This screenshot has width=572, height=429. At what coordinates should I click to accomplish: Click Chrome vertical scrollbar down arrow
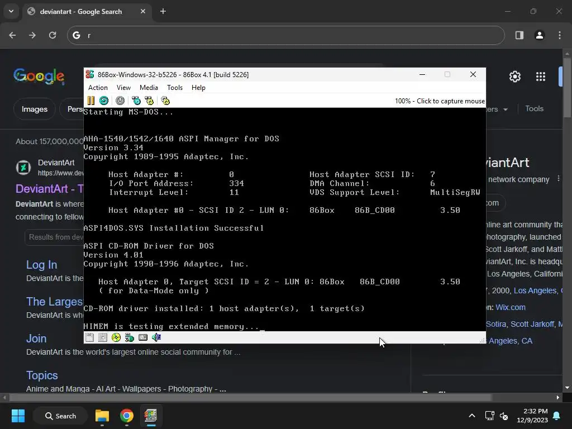tap(567, 388)
